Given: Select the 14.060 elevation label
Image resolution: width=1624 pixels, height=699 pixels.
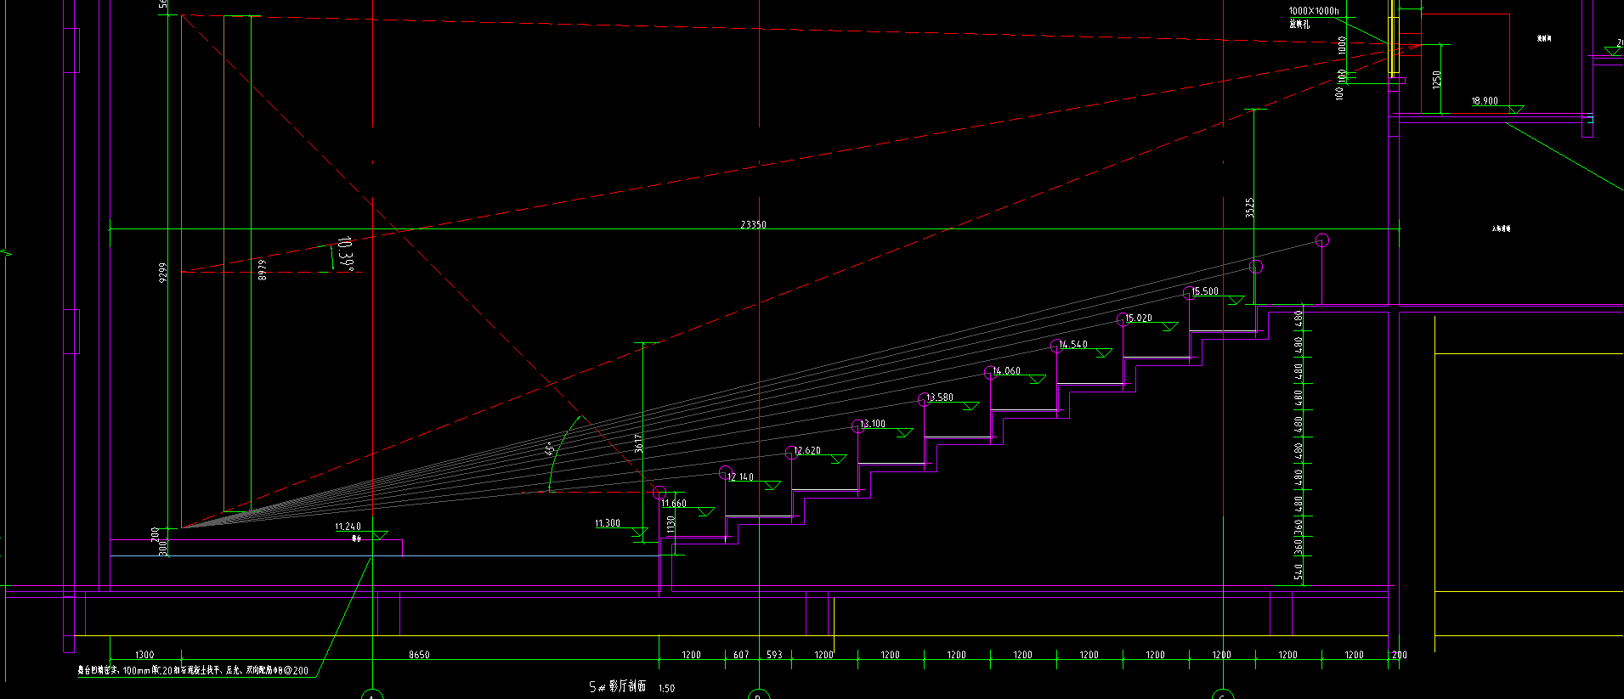Looking at the screenshot, I should pos(1007,370).
